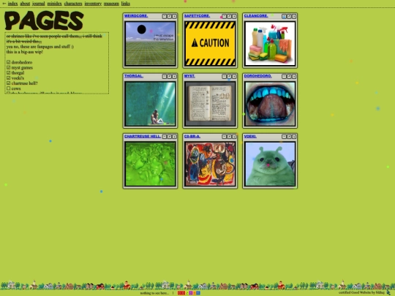The image size is (395, 296).
Task: Open the DOROHEDORO title link
Action: tap(257, 76)
